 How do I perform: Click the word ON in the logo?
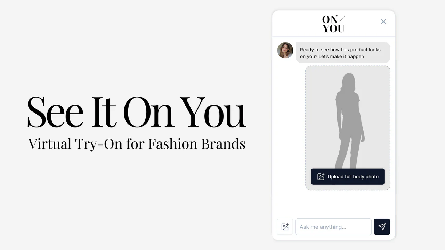330,20
